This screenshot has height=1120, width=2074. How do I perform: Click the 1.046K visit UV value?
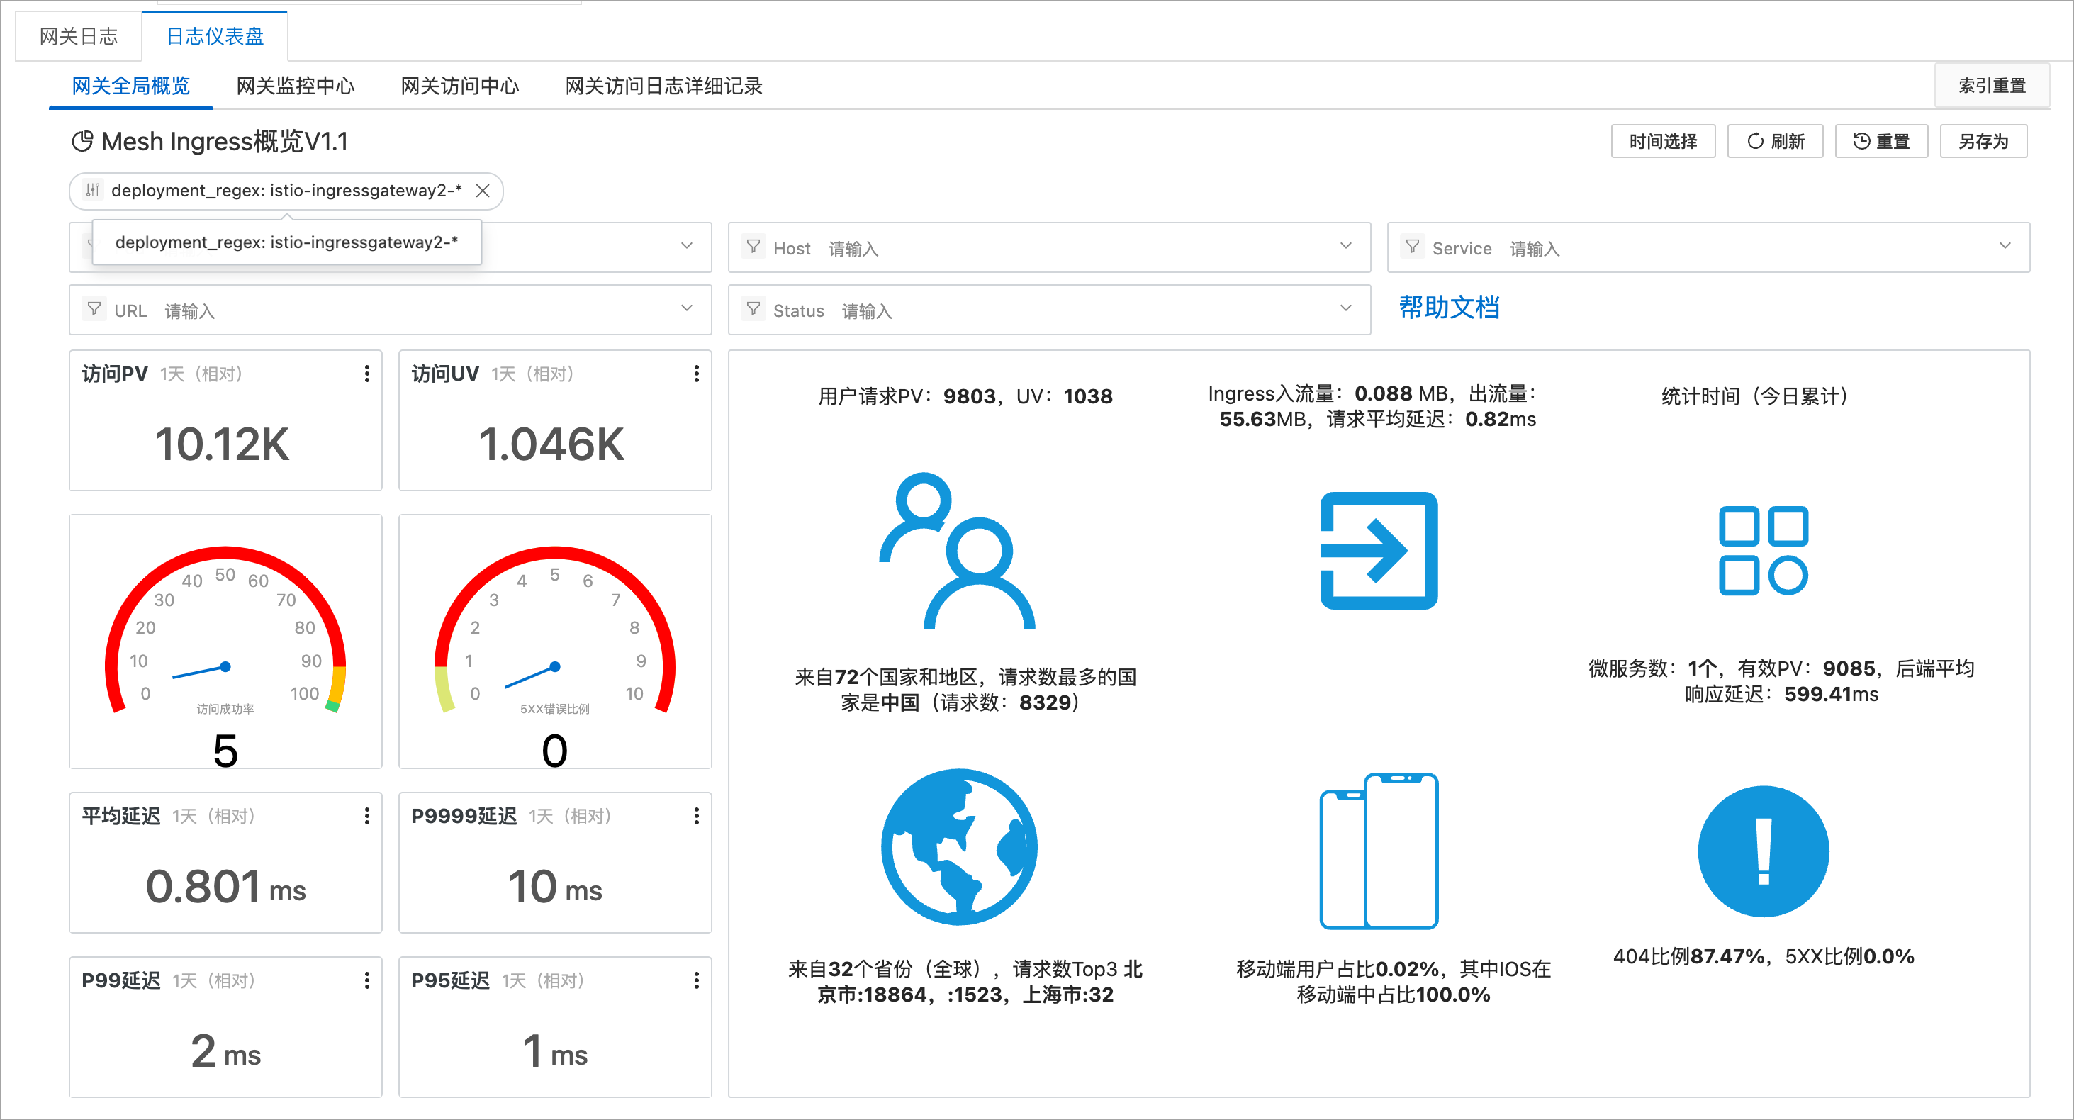click(x=551, y=444)
